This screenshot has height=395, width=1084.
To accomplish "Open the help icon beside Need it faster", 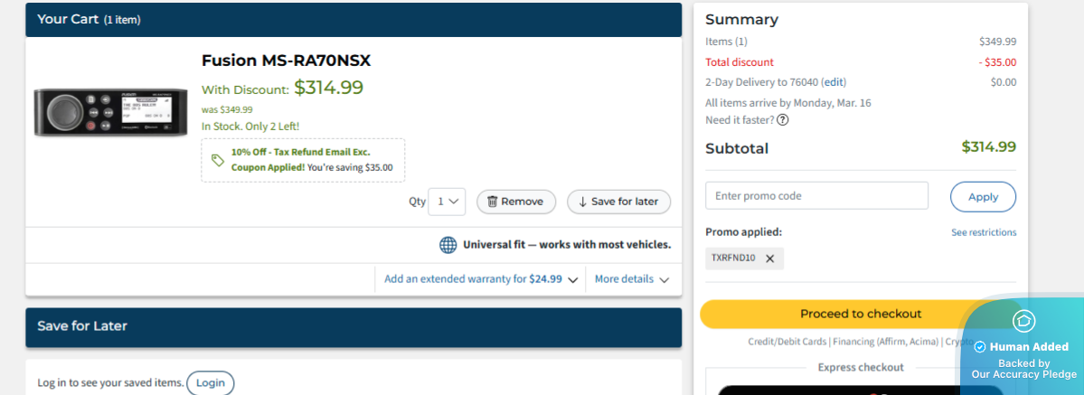I will (782, 120).
